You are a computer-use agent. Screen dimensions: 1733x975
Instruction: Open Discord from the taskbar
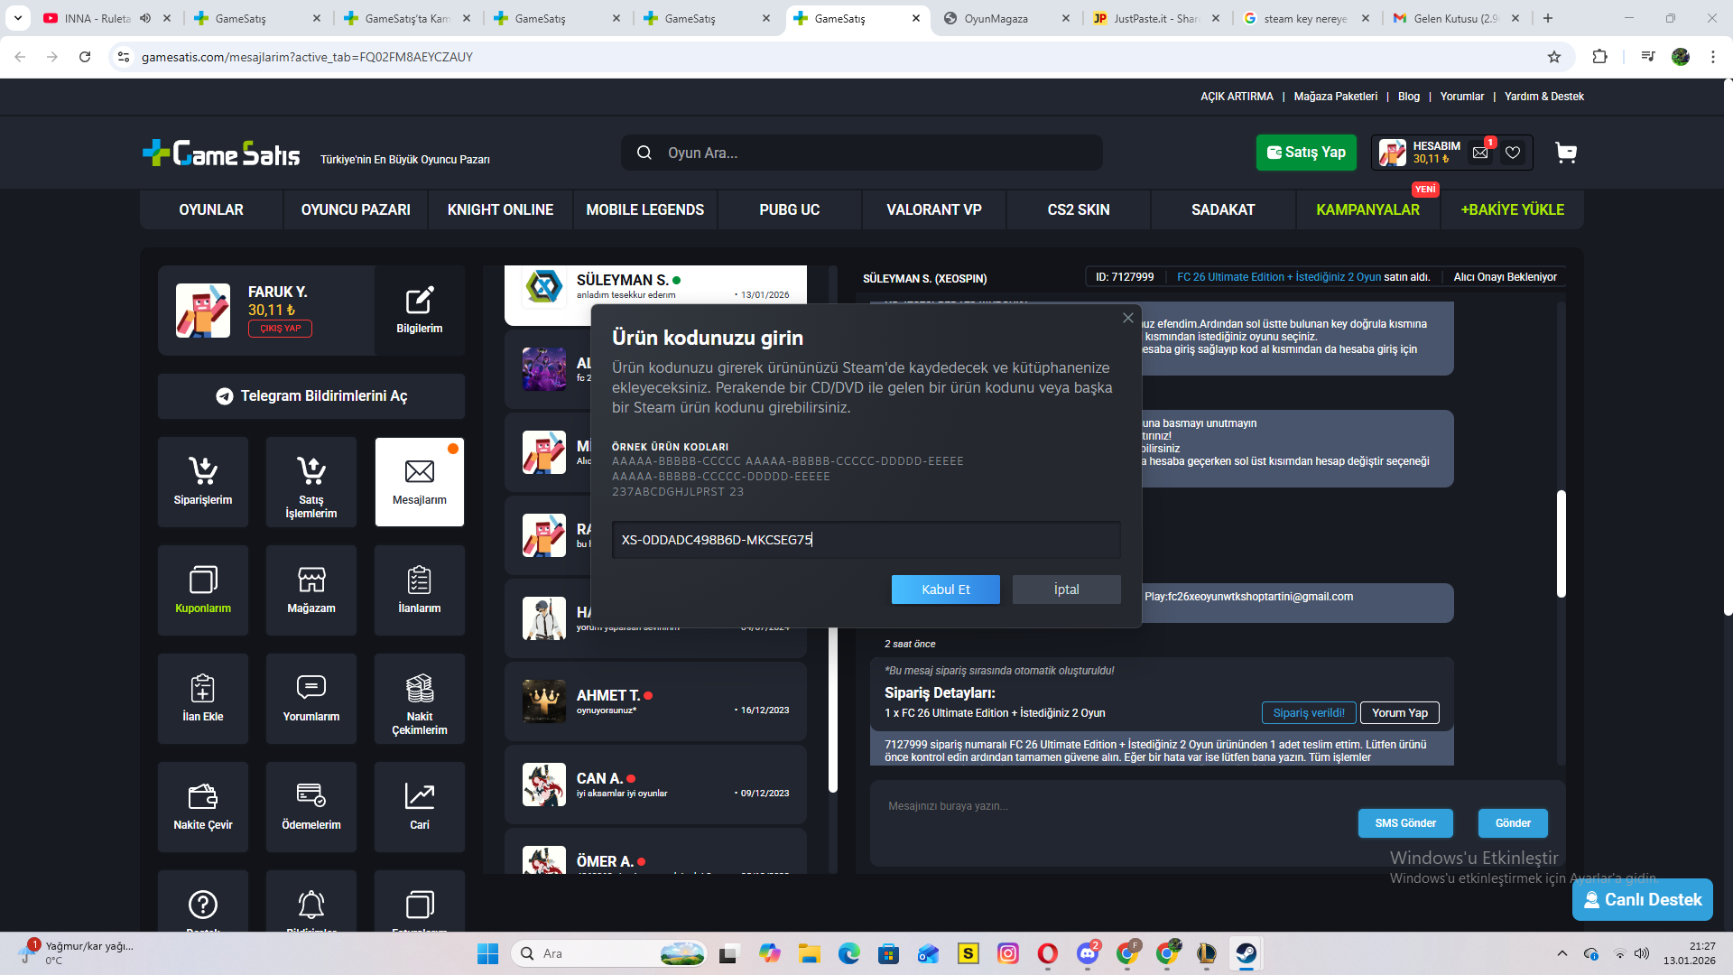click(1088, 953)
